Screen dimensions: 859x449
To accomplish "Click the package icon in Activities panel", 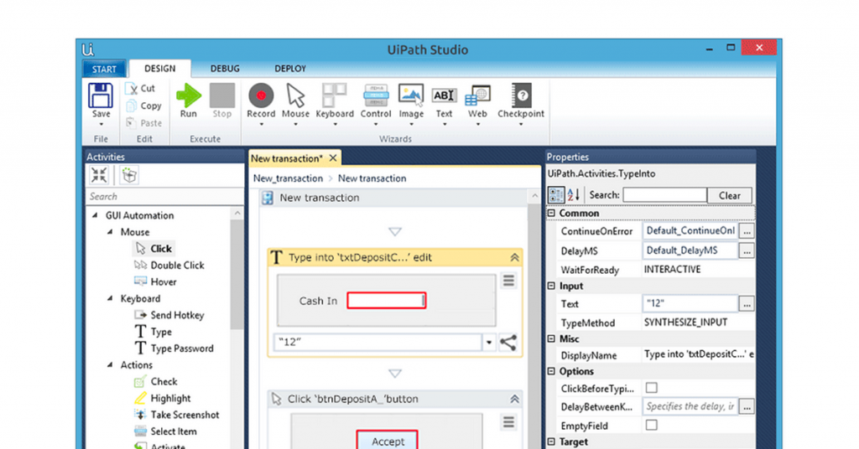I will (129, 175).
